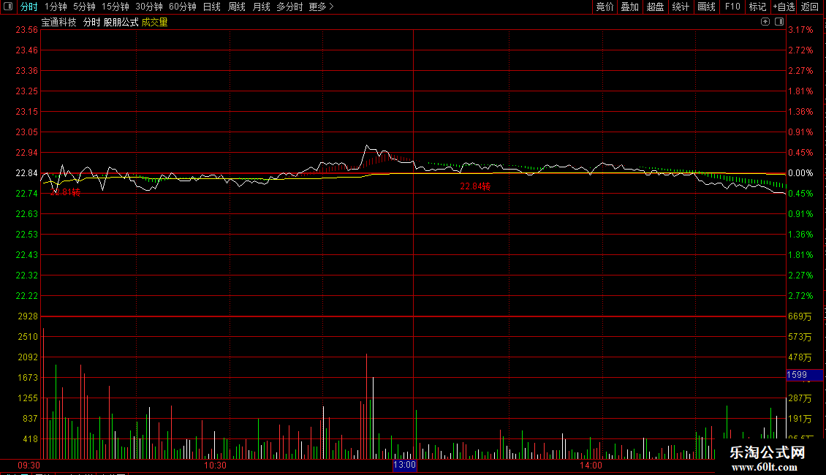Open the 月线 monthly chart

coord(261,7)
